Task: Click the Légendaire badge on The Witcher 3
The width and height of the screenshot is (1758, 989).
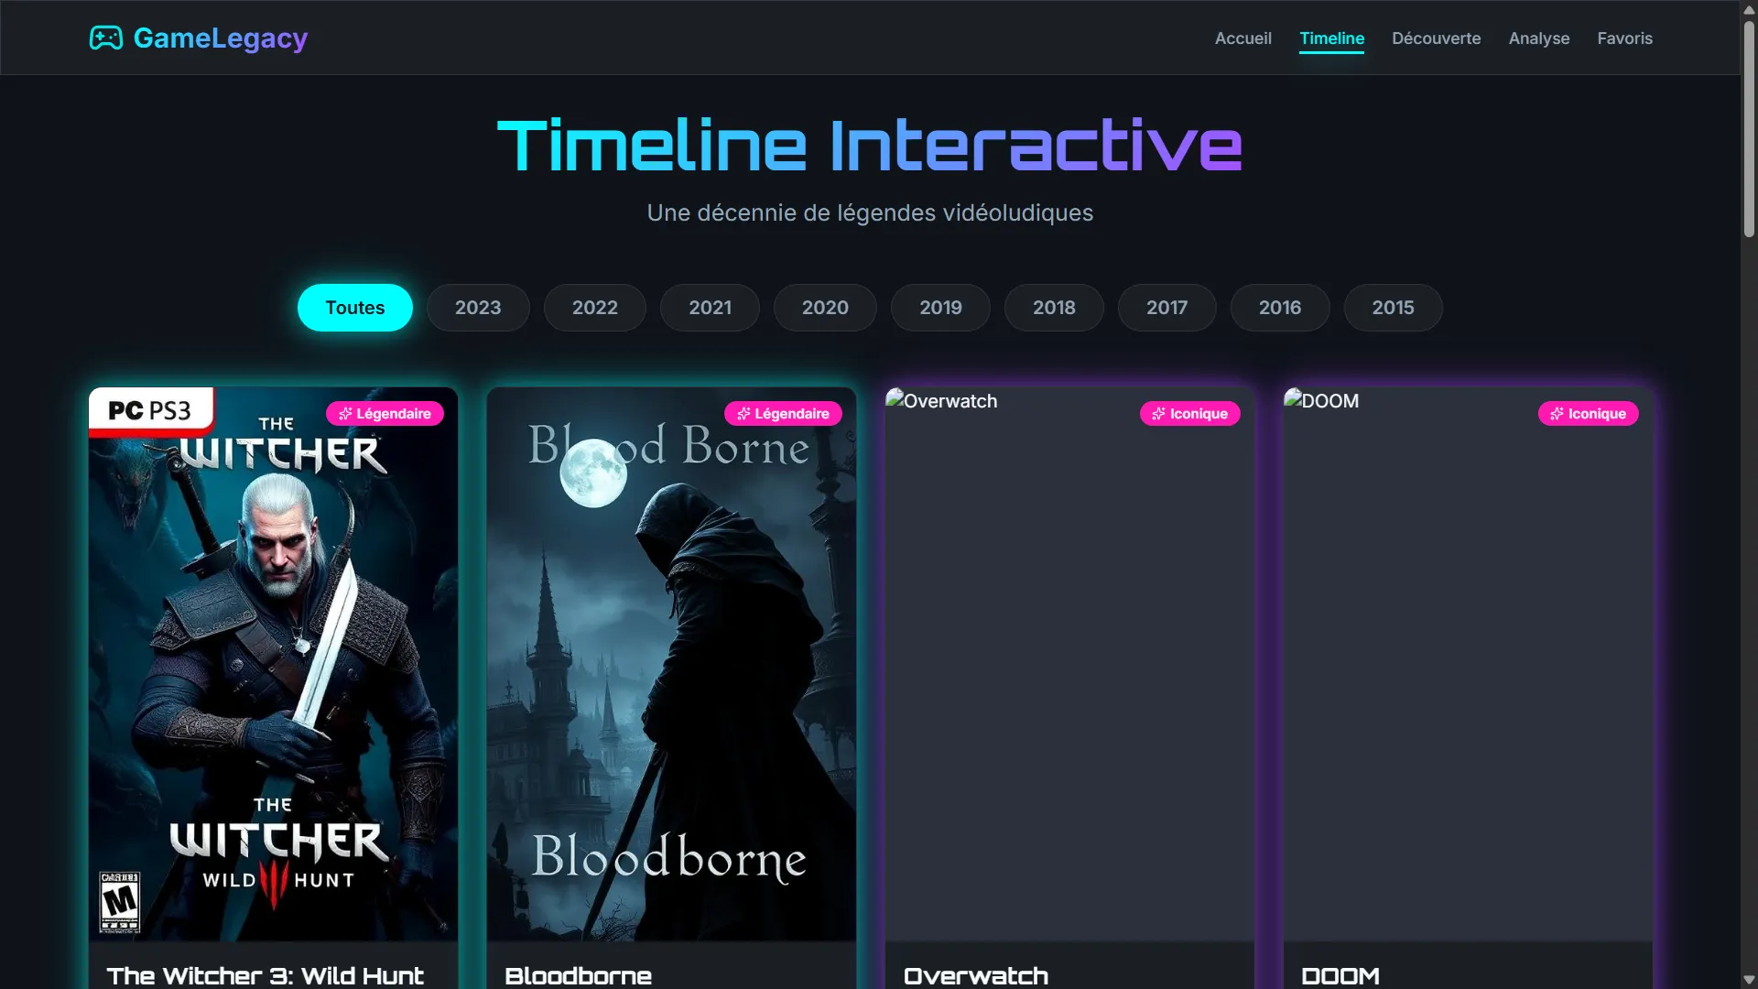Action: click(x=385, y=413)
